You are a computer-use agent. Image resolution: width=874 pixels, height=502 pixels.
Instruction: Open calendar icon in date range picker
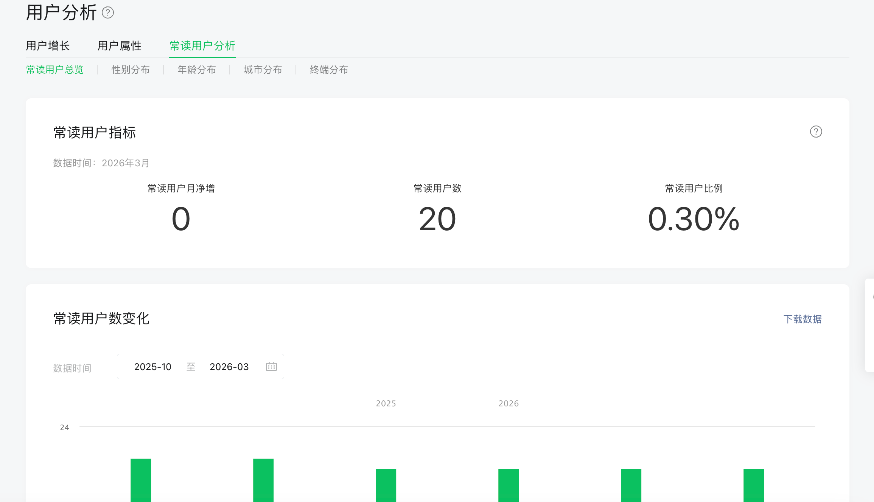[x=271, y=367]
